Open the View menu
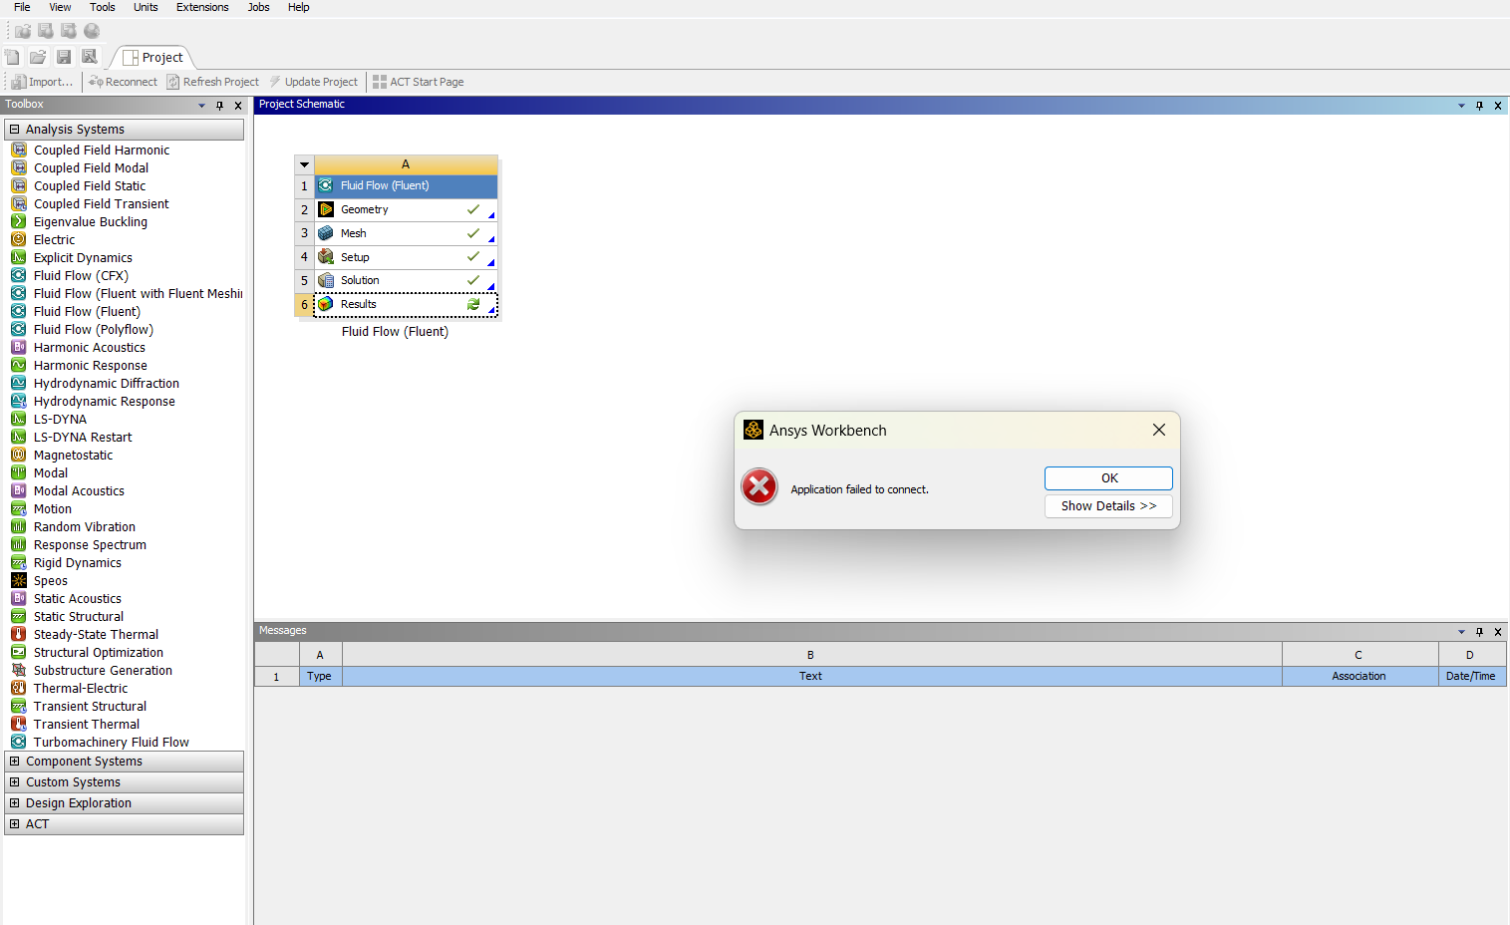 tap(60, 7)
